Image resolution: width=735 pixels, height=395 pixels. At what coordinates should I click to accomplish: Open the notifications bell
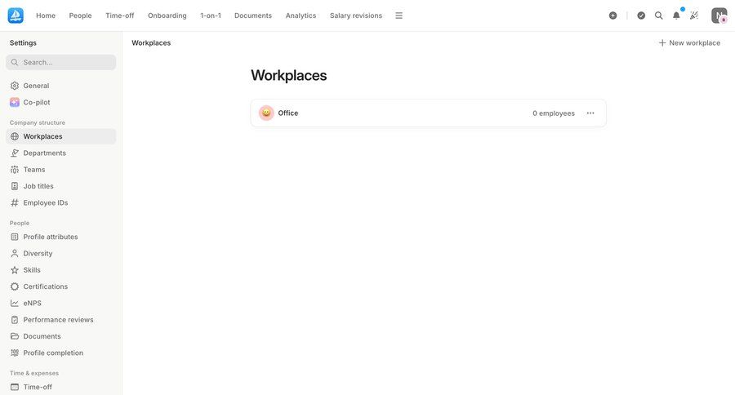pos(676,16)
